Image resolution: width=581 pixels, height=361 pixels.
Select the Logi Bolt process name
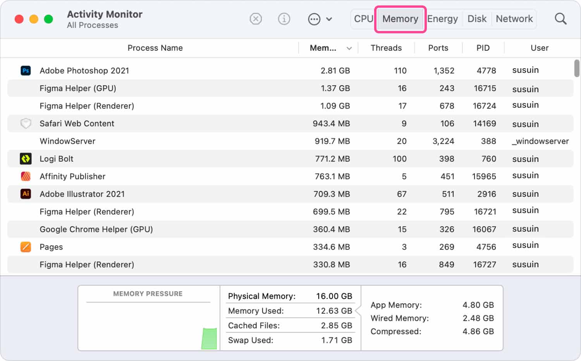pyautogui.click(x=56, y=159)
